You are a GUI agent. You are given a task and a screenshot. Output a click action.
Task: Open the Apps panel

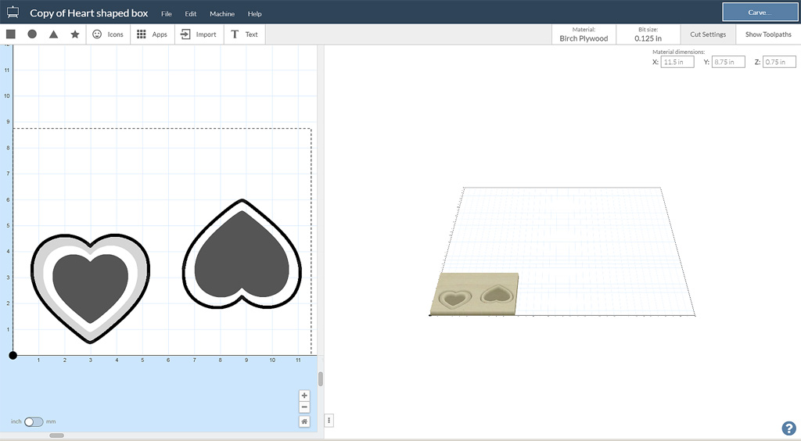coord(153,34)
